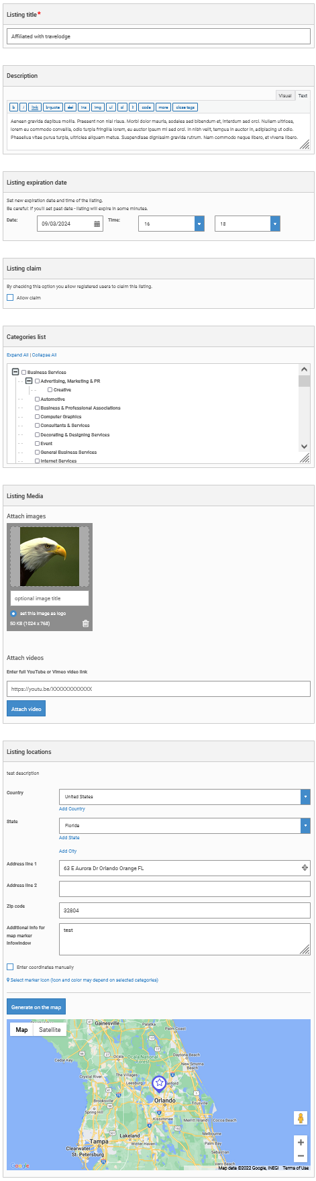This screenshot has height=1181, width=316.
Task: Enable Enter coordinates manually checkbox
Action: coord(10,967)
